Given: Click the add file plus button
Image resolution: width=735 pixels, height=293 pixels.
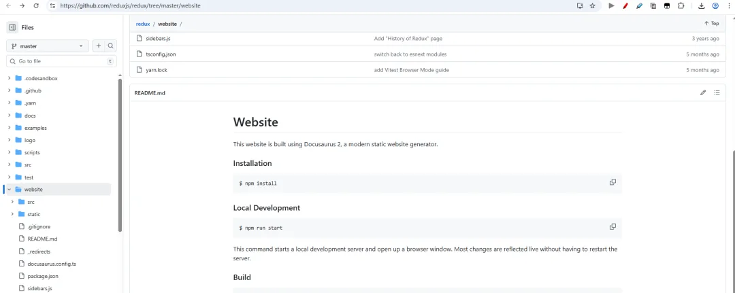Looking at the screenshot, I should 99,46.
